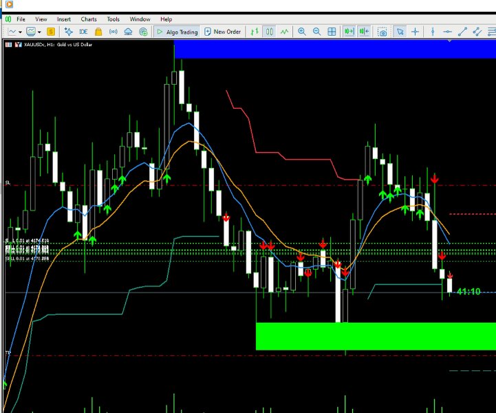Click the 41:10 candle countdown timer

click(x=468, y=291)
